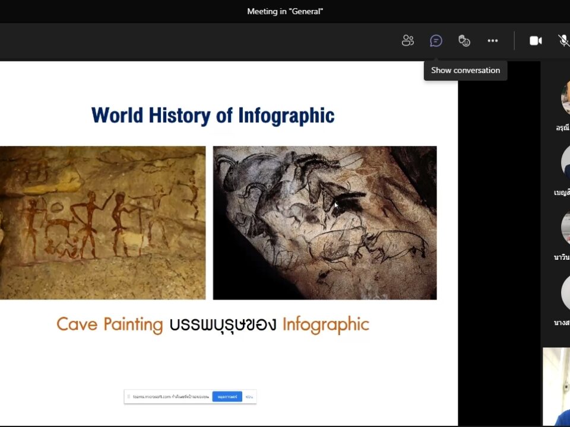This screenshot has width=570, height=427.
Task: Select participant นางส in the side strip
Action: [562, 300]
